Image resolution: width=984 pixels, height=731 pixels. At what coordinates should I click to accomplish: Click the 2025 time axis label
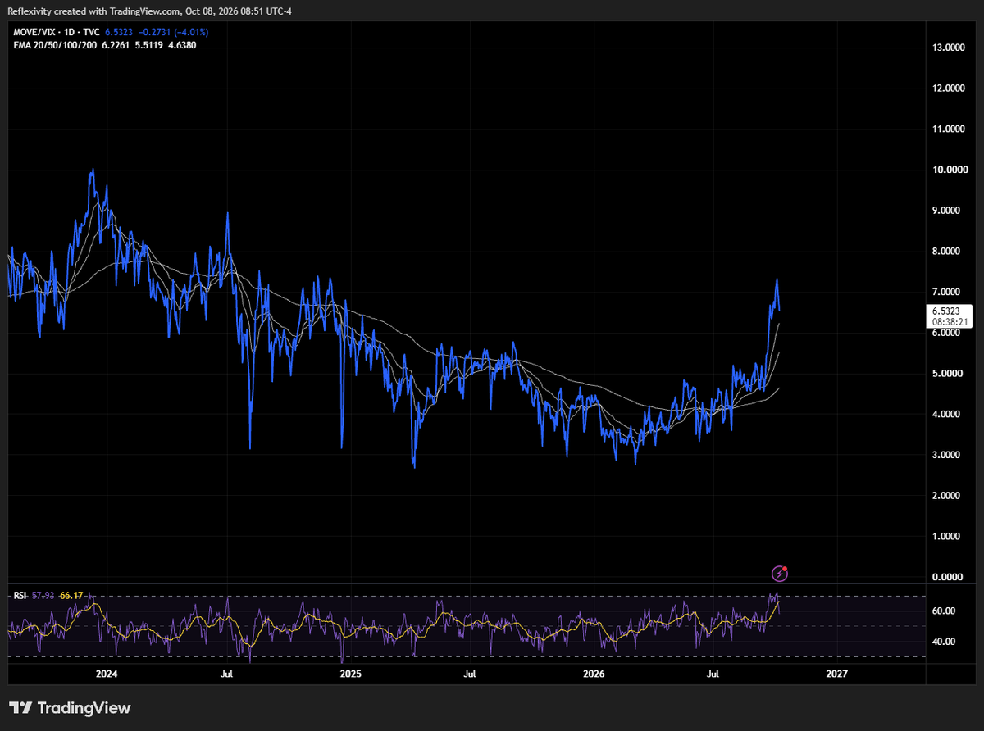click(350, 674)
